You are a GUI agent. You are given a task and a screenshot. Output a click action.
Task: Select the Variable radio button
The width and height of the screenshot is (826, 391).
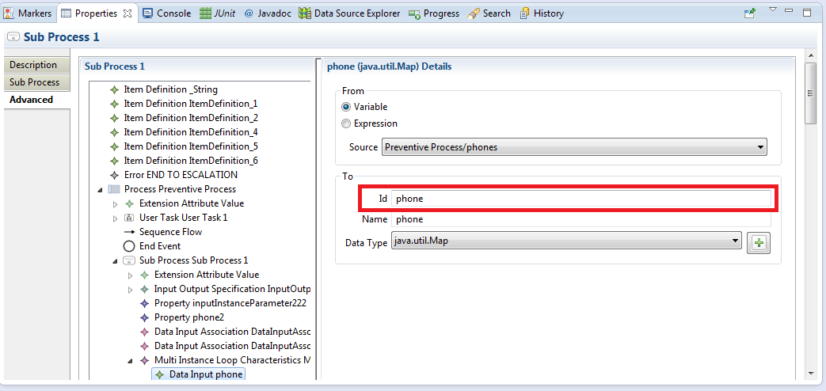point(346,107)
